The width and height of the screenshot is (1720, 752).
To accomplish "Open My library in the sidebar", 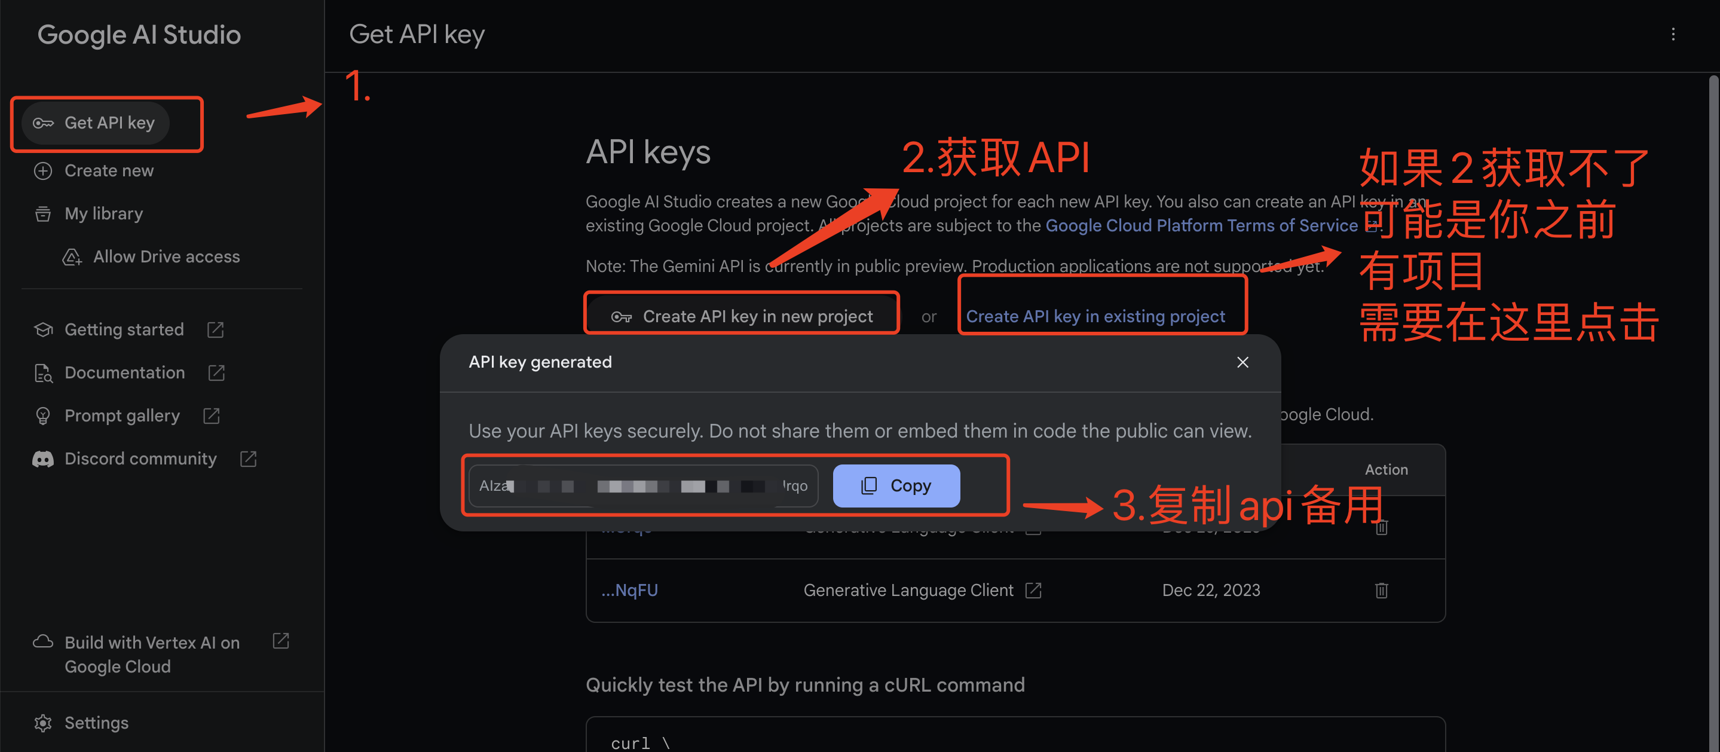I will 103,214.
